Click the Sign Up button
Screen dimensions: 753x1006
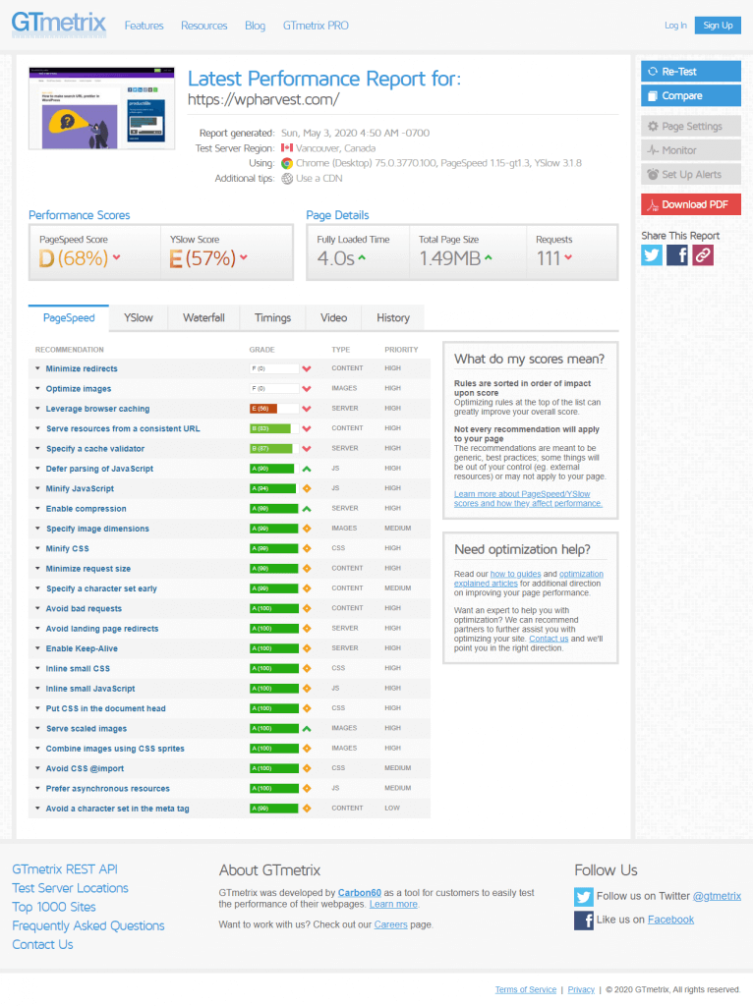(x=718, y=26)
